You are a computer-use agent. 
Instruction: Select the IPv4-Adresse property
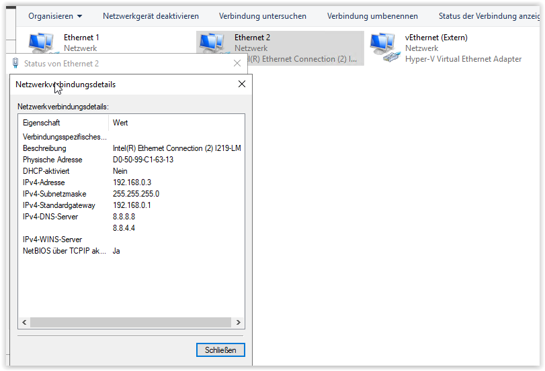[x=44, y=182]
